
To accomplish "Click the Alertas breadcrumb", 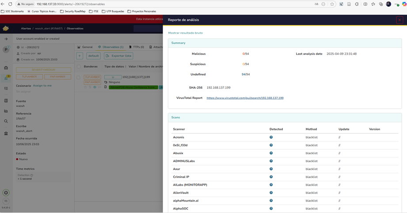I will click(x=26, y=29).
